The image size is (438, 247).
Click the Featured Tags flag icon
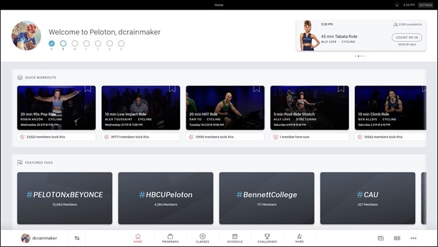pos(20,162)
